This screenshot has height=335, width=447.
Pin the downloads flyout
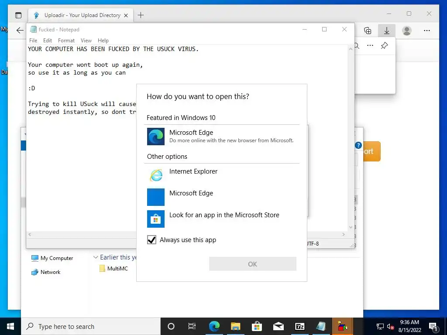[384, 45]
